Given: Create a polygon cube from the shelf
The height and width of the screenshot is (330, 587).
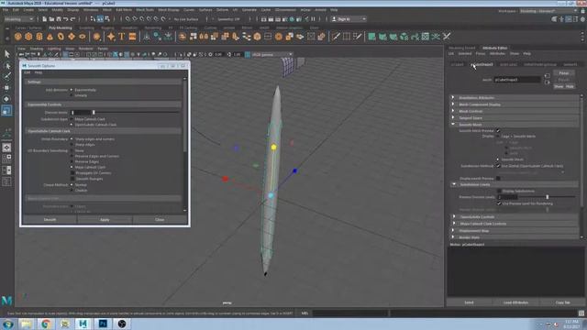Looking at the screenshot, I should (28, 37).
